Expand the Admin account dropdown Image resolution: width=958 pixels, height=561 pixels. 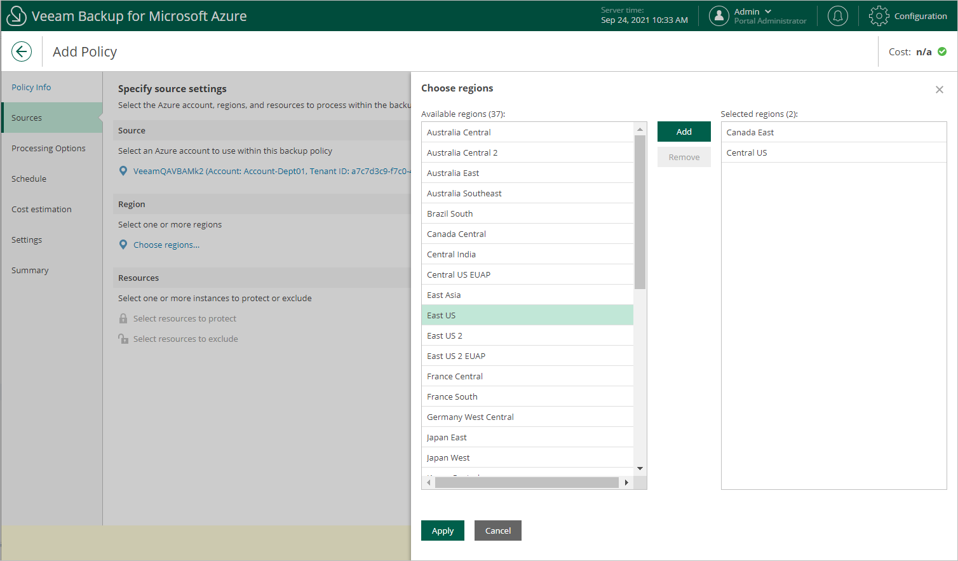pos(768,11)
